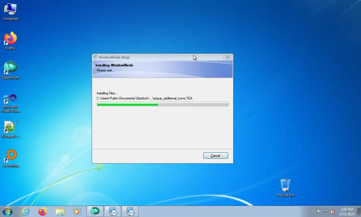Open the Everything search shortcut
Screen dimensions: 361x217
[x=10, y=159]
